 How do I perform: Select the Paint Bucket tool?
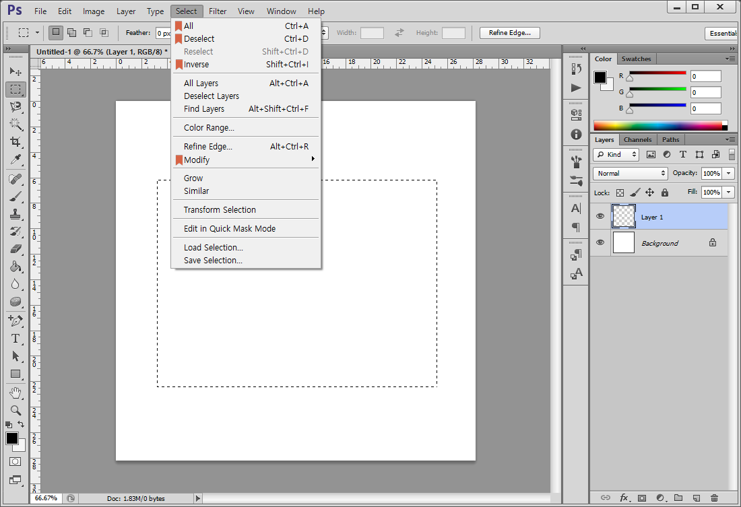15,267
